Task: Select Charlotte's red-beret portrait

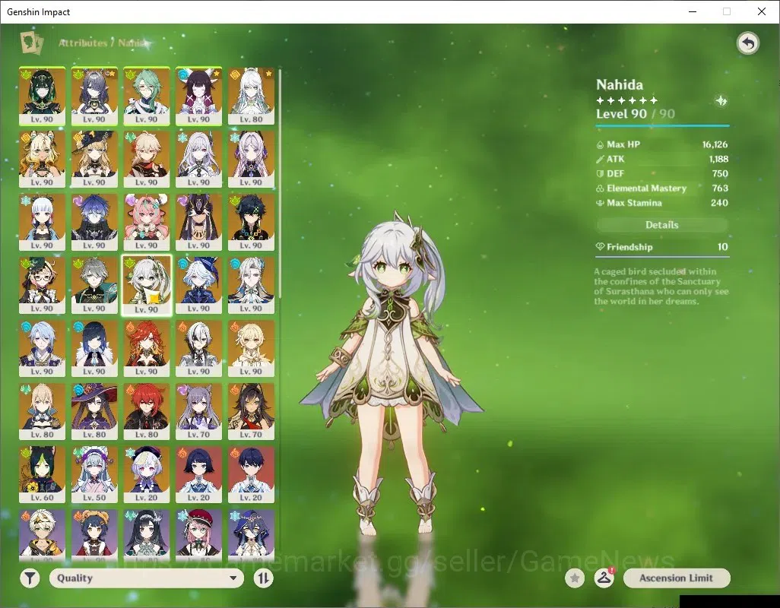Action: point(199,537)
